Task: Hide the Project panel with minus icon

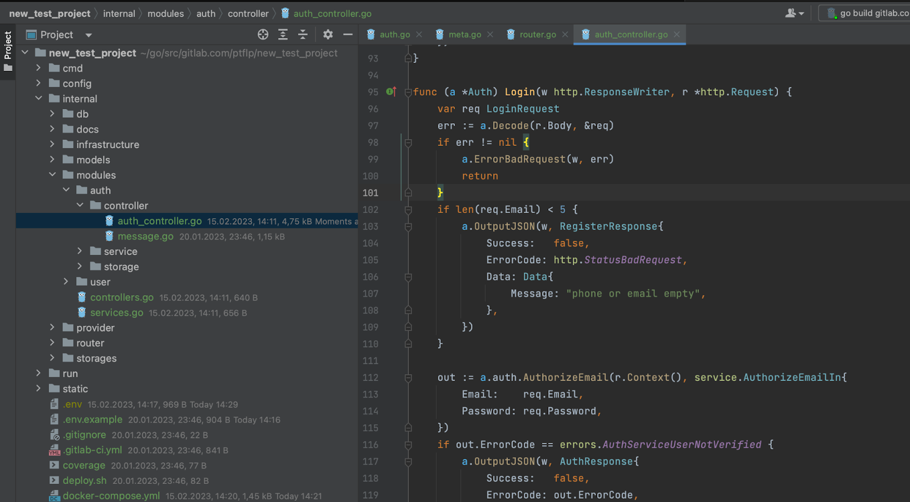Action: point(348,35)
